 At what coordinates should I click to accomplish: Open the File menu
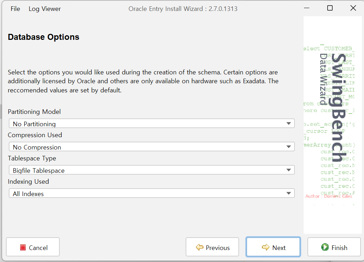click(x=15, y=9)
